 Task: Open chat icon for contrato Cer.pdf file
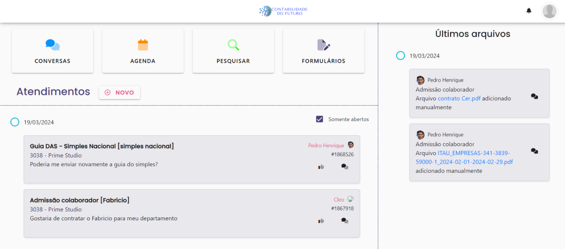point(534,97)
